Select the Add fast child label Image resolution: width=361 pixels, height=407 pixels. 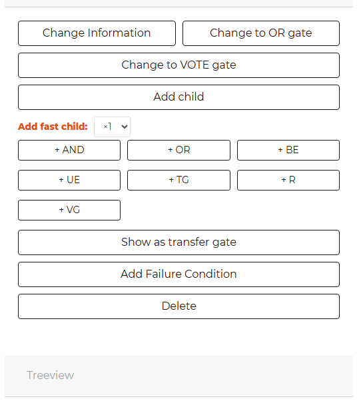53,127
